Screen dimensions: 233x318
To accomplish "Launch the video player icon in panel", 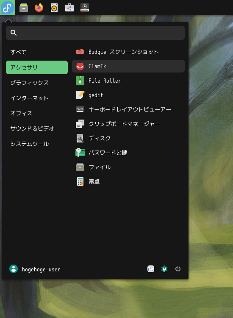I will (x=85, y=8).
